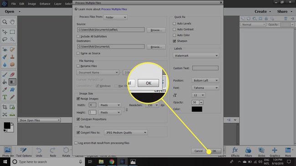Toggle Convert Files to checkbox

[x=78, y=133]
